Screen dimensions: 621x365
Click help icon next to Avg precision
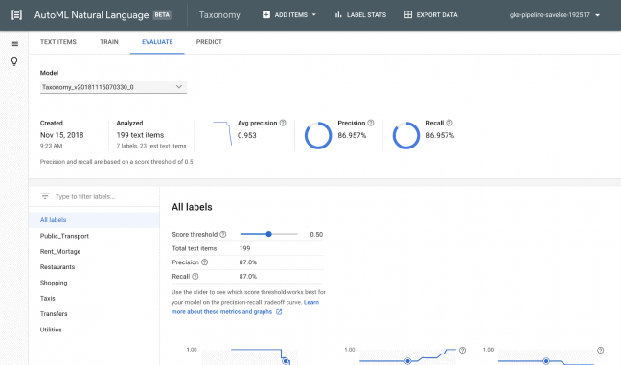(x=283, y=123)
